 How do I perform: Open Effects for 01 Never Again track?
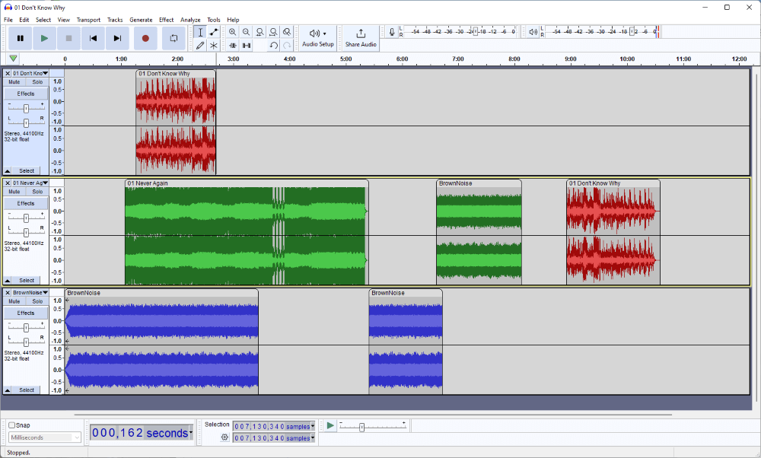(x=26, y=203)
